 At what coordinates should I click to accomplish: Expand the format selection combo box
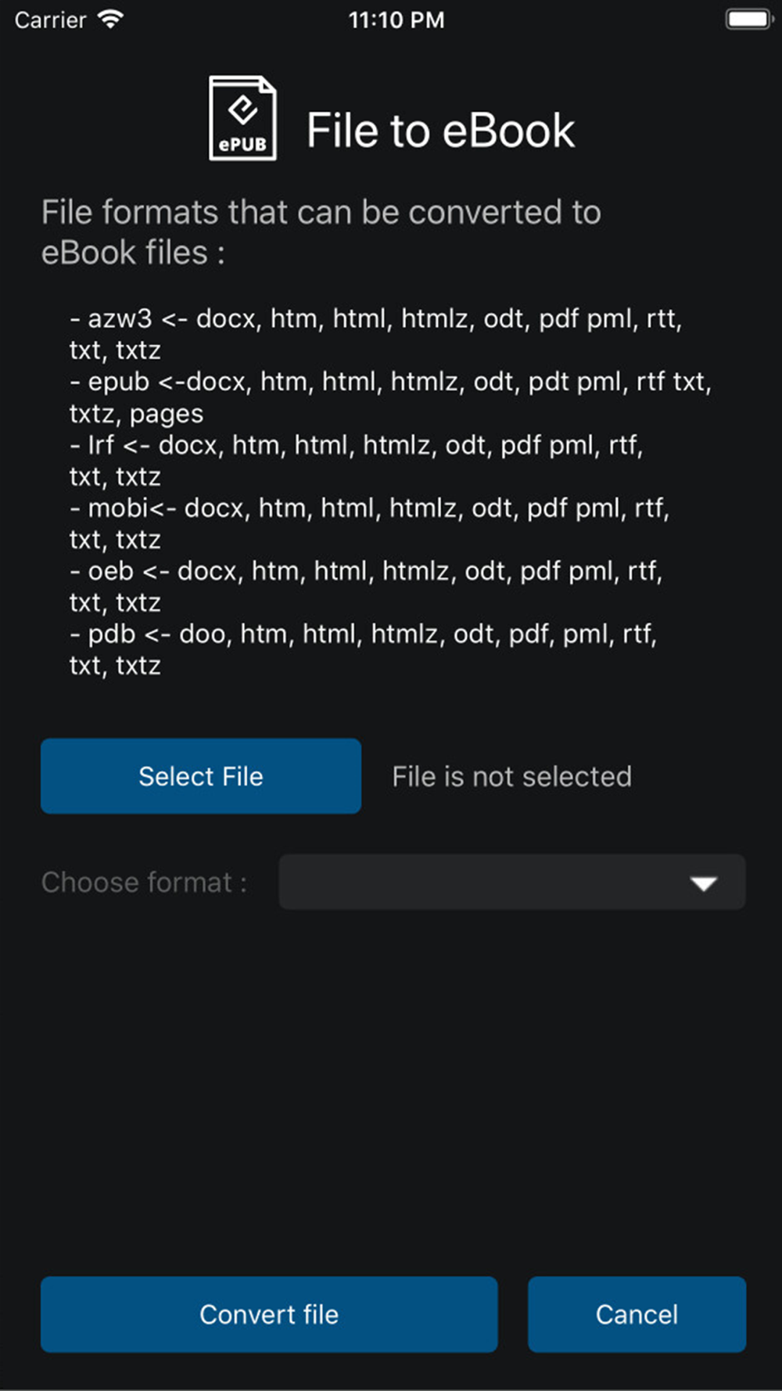tap(512, 882)
